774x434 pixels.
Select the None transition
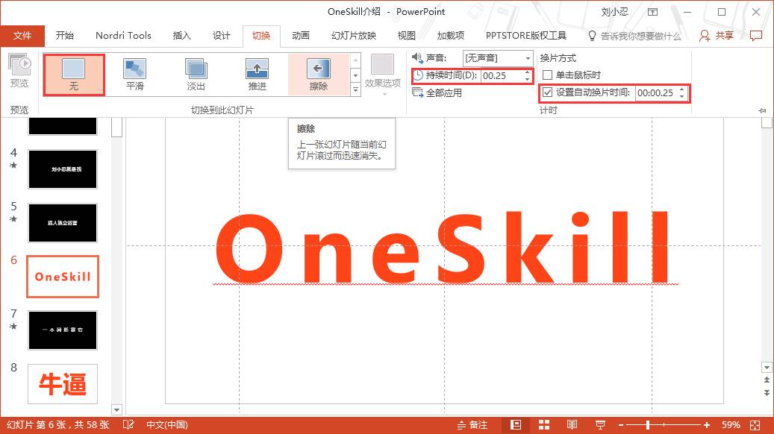pos(74,75)
